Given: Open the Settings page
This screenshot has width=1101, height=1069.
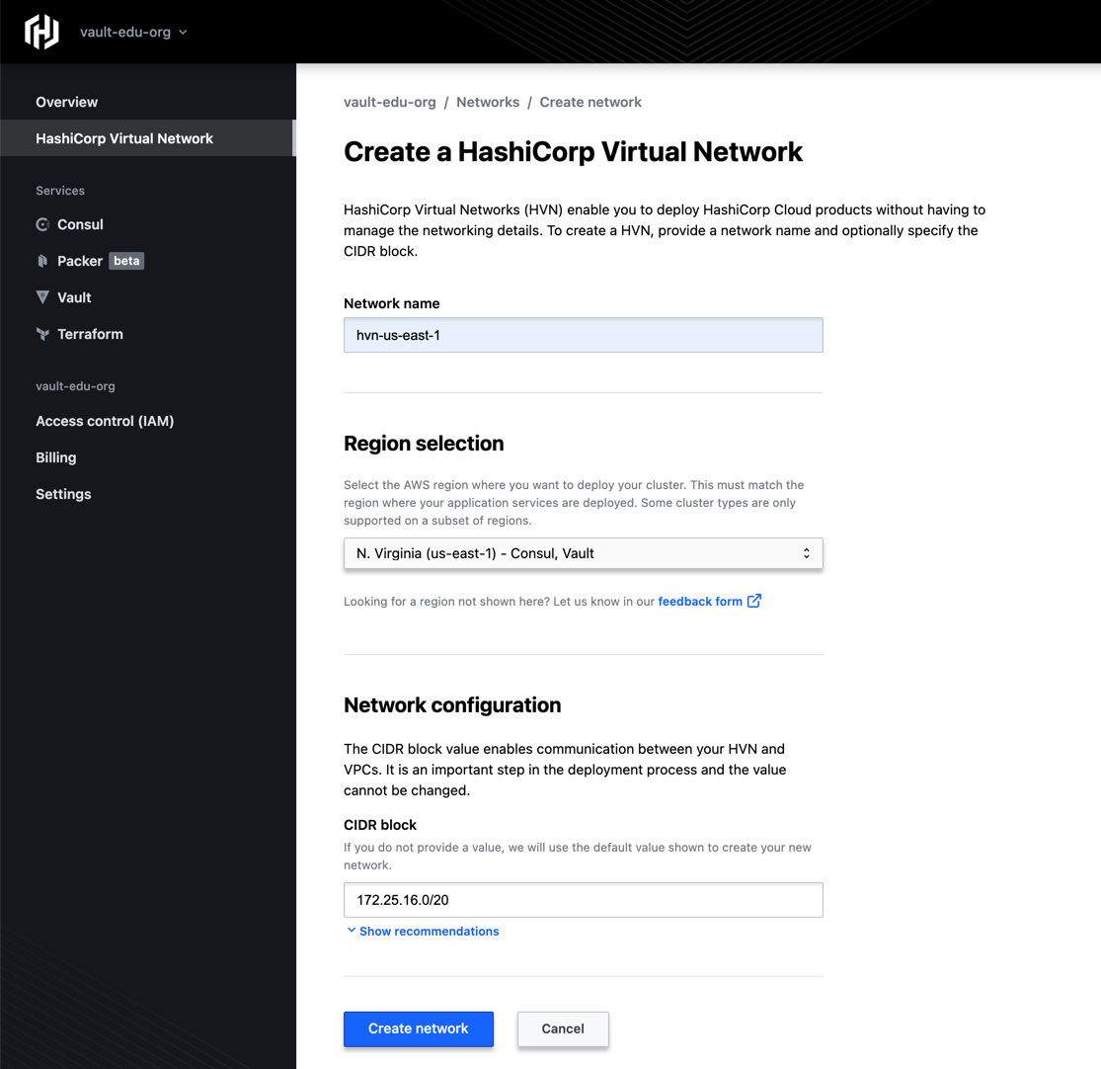Looking at the screenshot, I should (x=63, y=494).
